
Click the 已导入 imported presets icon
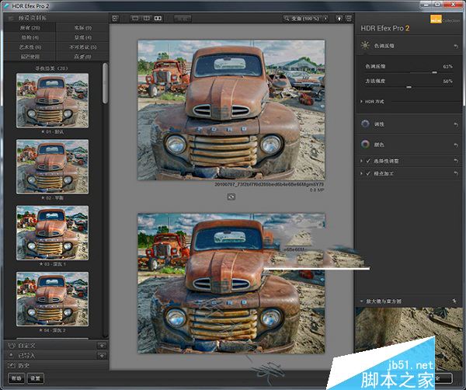pos(12,356)
